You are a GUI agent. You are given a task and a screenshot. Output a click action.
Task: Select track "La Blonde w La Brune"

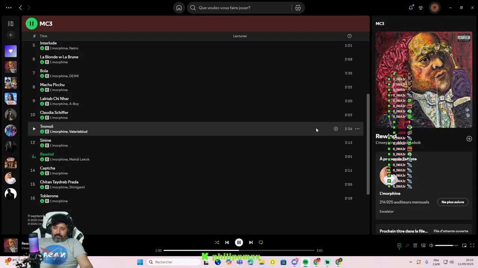(59, 57)
